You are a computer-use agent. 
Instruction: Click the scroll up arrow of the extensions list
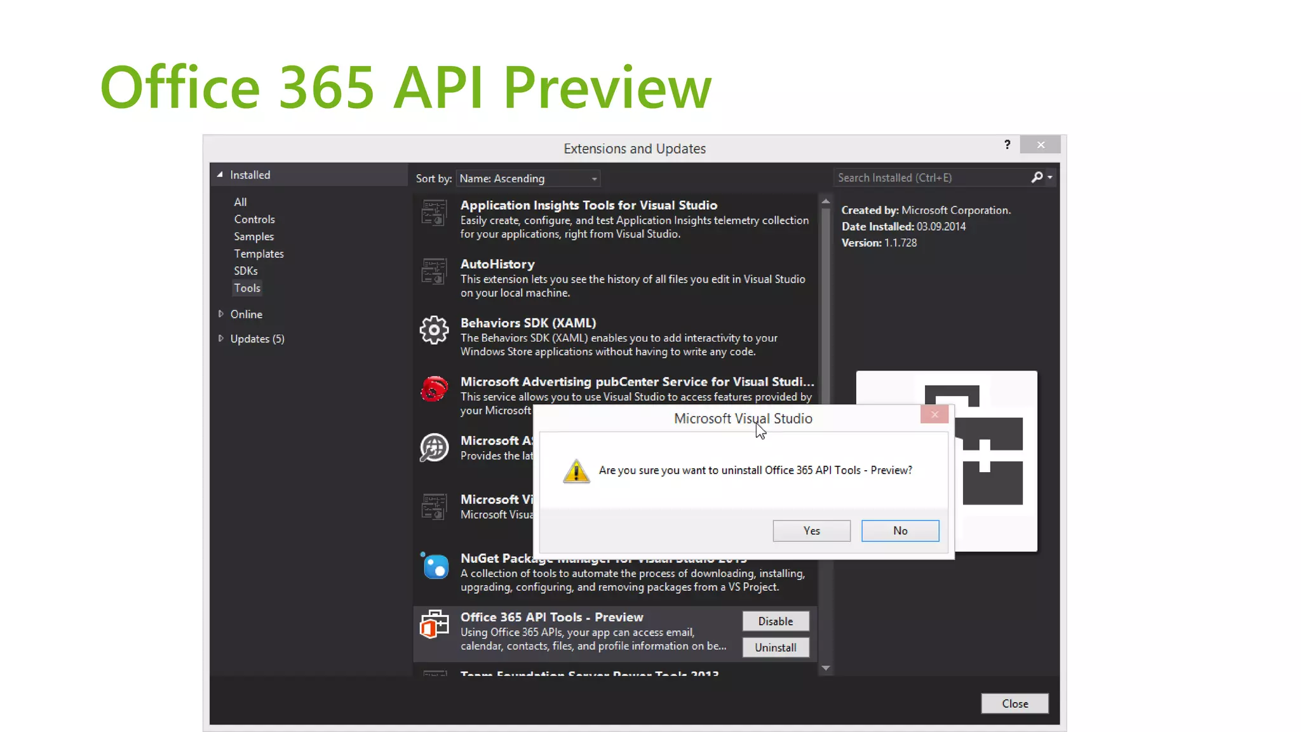(x=826, y=201)
